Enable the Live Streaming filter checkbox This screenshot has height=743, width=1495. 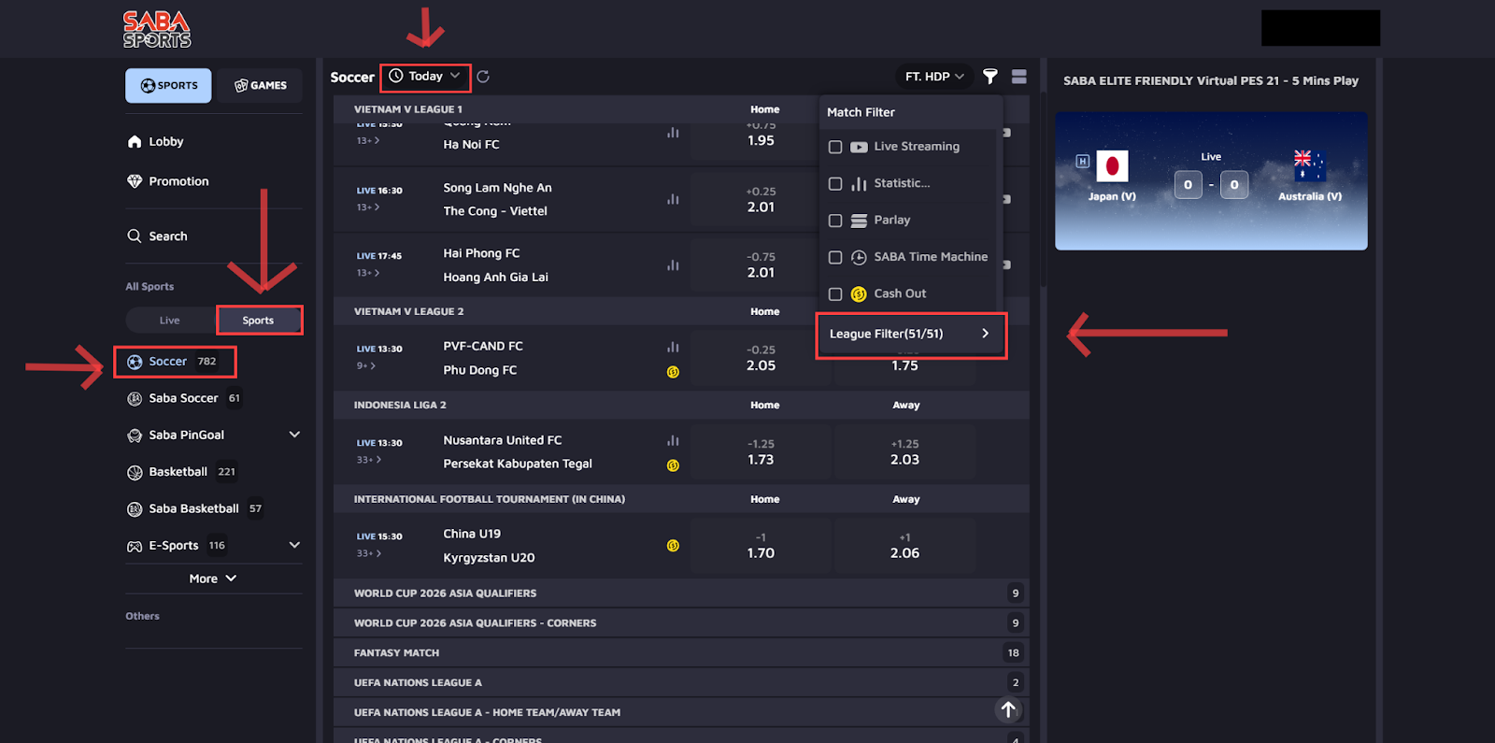pos(835,147)
